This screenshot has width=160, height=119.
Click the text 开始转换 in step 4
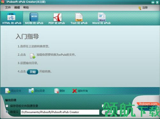(x=45, y=72)
